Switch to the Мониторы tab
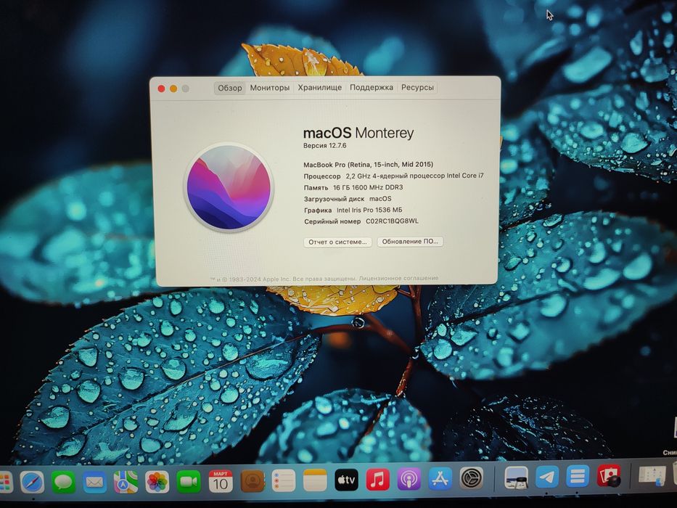This screenshot has height=508, width=677. [x=270, y=88]
